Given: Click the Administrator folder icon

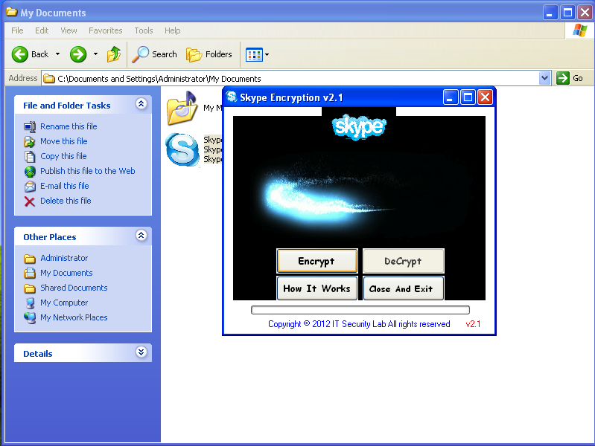Looking at the screenshot, I should tap(30, 259).
